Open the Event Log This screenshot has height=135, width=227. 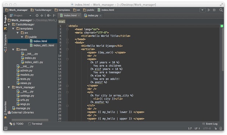click(x=210, y=124)
